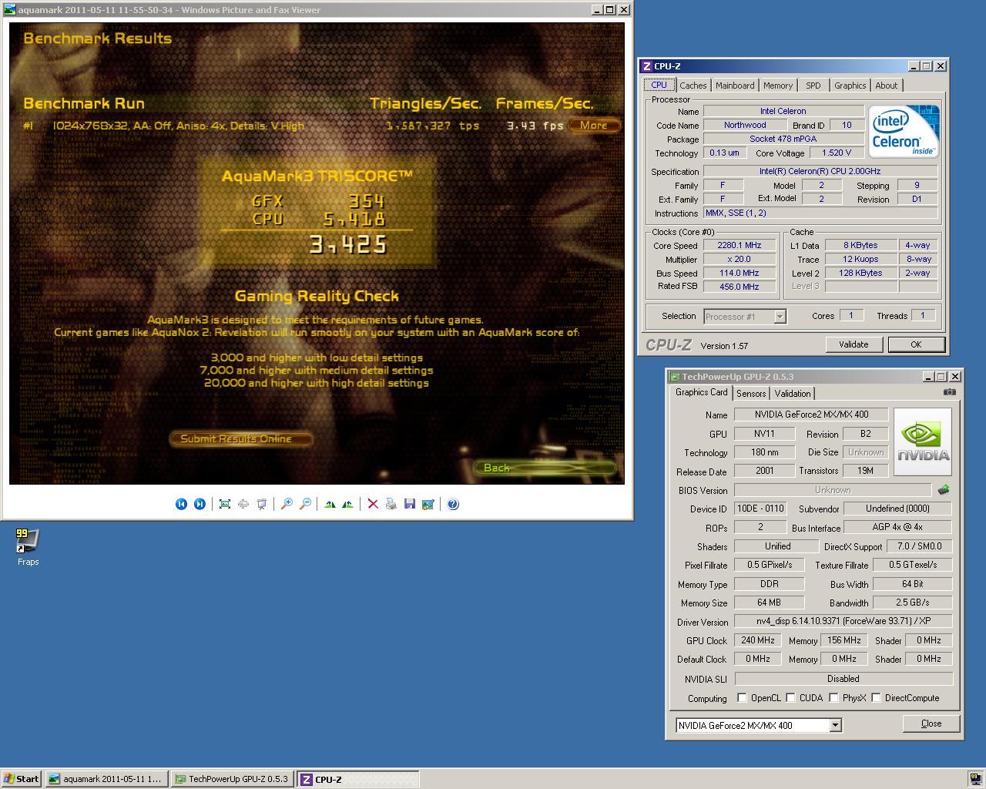The height and width of the screenshot is (789, 986).
Task: Click the Specification field in CPU-Z
Action: click(x=820, y=171)
